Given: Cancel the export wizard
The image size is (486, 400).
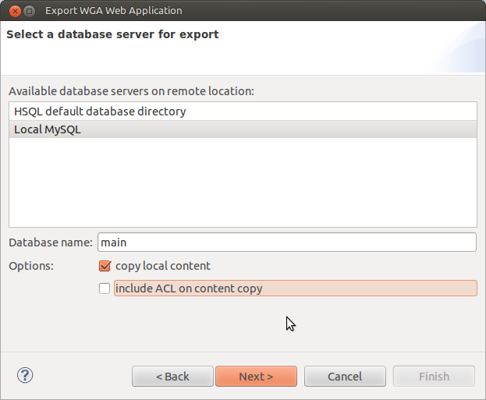Looking at the screenshot, I should 345,377.
